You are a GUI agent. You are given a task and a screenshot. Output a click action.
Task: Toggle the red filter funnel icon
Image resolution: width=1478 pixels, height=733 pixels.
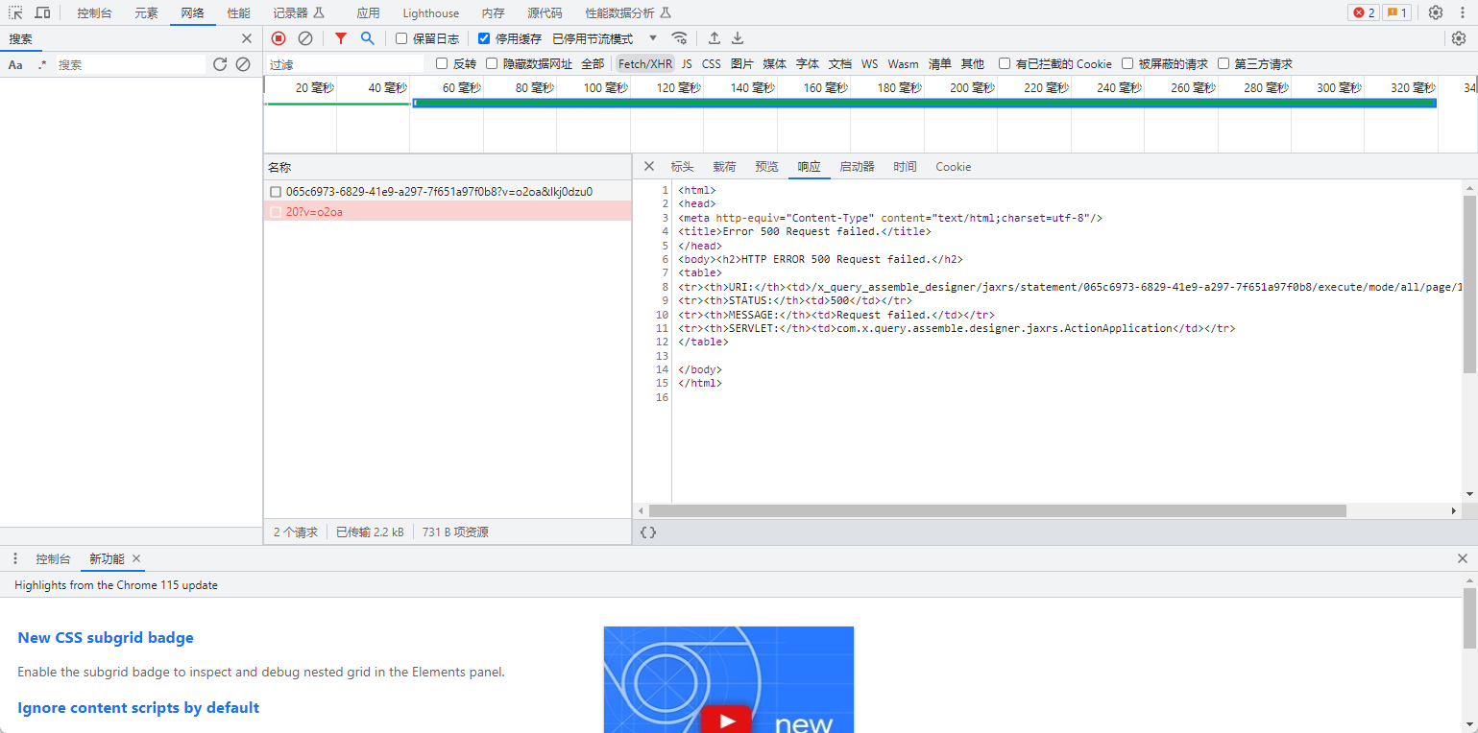[341, 38]
